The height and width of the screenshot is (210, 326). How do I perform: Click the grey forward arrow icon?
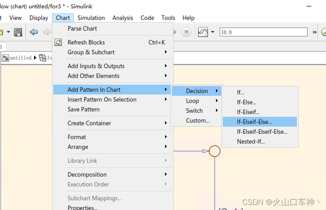[x=47, y=32]
